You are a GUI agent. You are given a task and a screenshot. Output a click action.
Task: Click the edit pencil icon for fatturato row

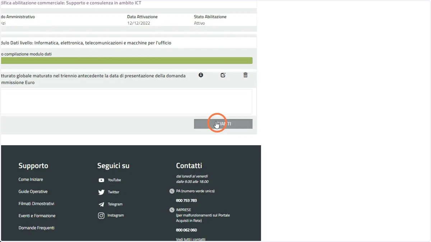(x=223, y=75)
